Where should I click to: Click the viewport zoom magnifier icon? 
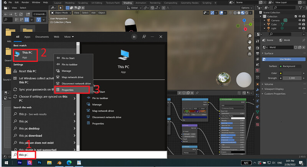click(x=250, y=36)
